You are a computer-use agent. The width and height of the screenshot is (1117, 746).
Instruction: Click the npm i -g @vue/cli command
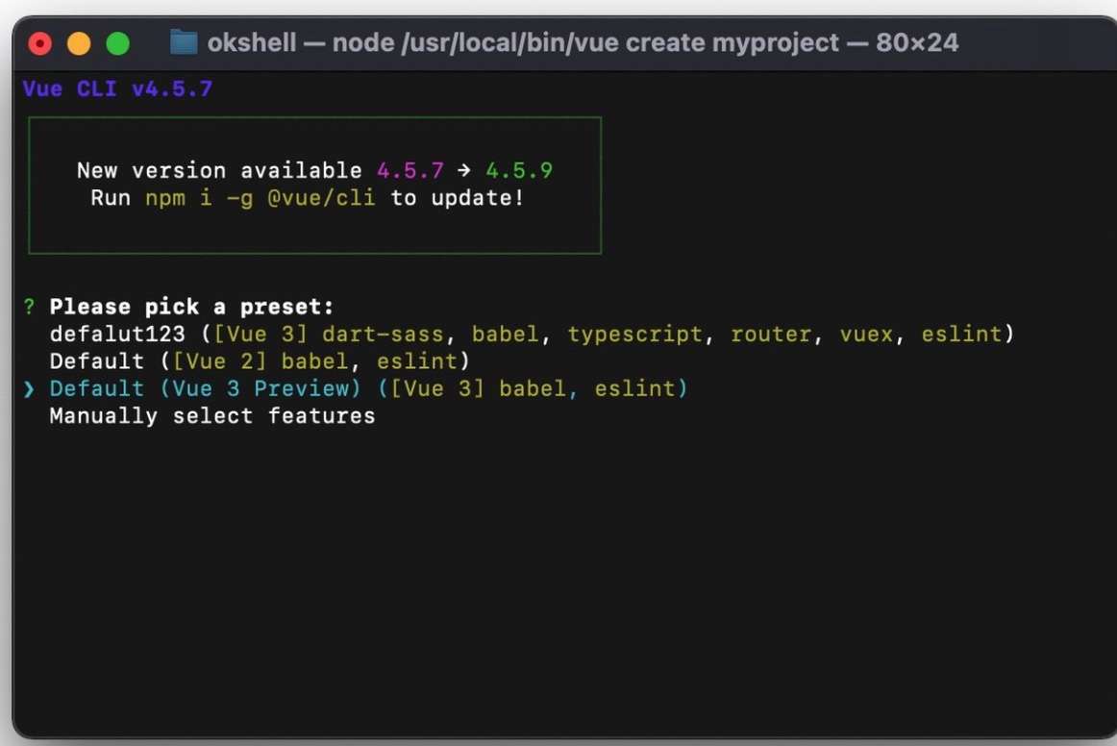[x=261, y=198]
